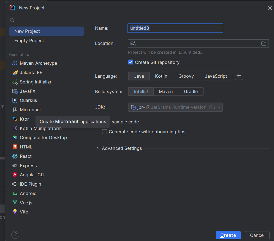The image size is (274, 241).
Task: Select Java as the language
Action: tap(139, 76)
